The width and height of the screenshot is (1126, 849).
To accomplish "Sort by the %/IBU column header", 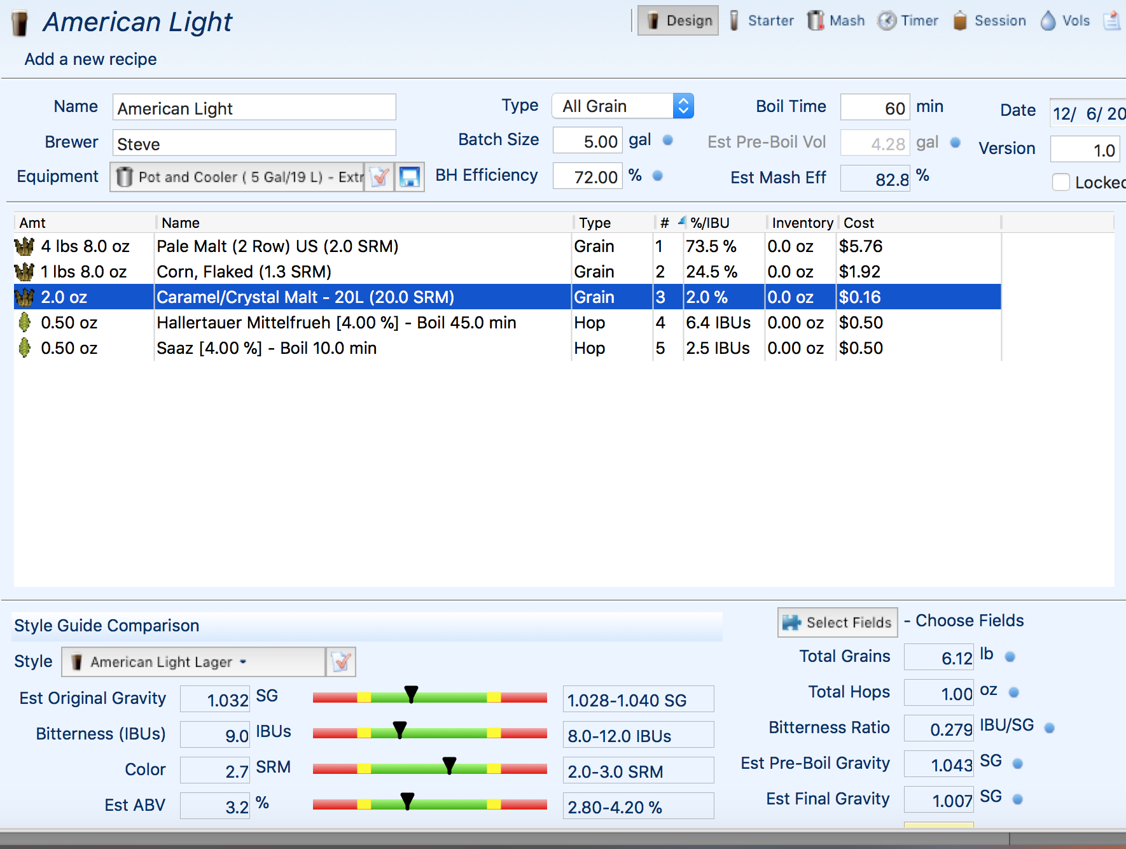I will pyautogui.click(x=725, y=223).
